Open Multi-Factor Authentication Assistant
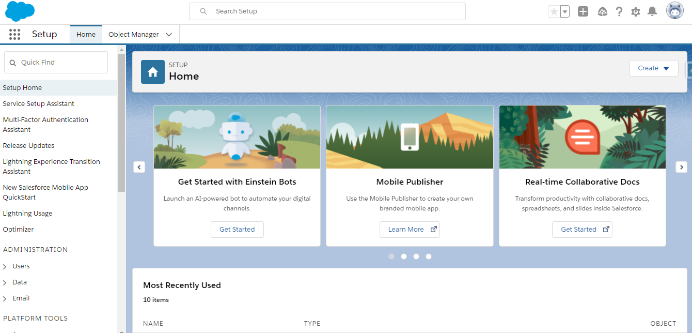The height and width of the screenshot is (333, 692). [x=45, y=125]
